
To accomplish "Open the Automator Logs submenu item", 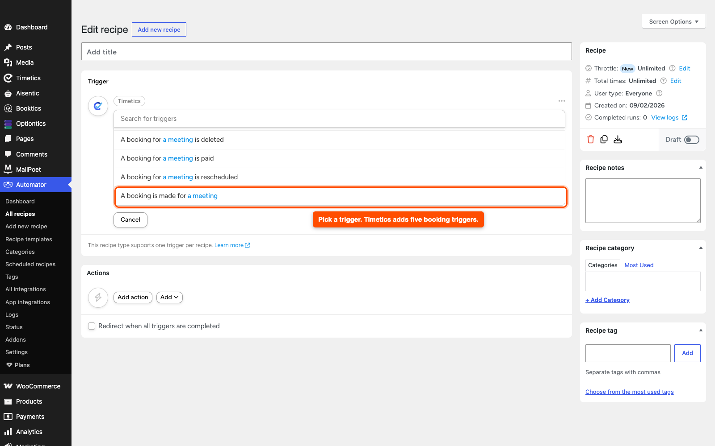I will [x=12, y=315].
